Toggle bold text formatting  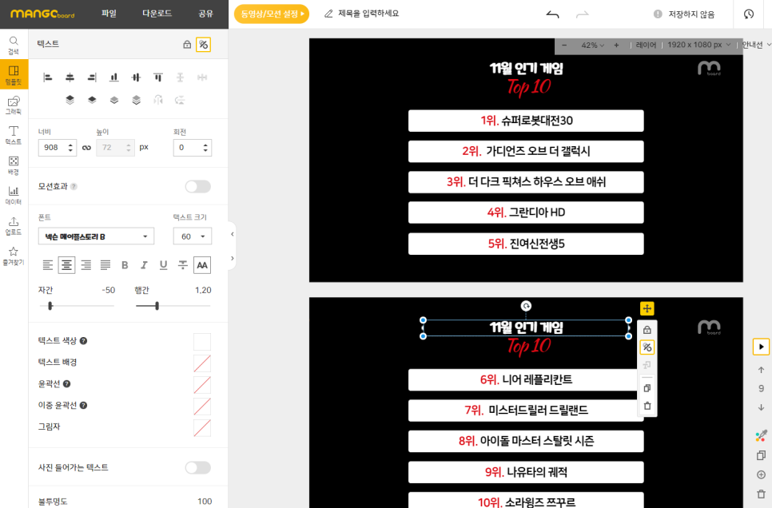[x=125, y=265]
